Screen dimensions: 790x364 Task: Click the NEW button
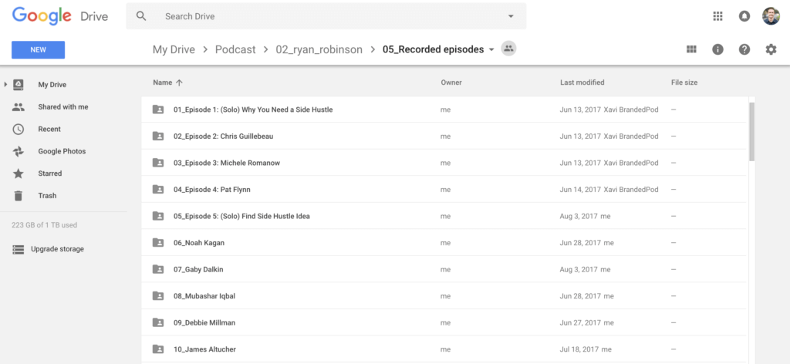pos(39,49)
